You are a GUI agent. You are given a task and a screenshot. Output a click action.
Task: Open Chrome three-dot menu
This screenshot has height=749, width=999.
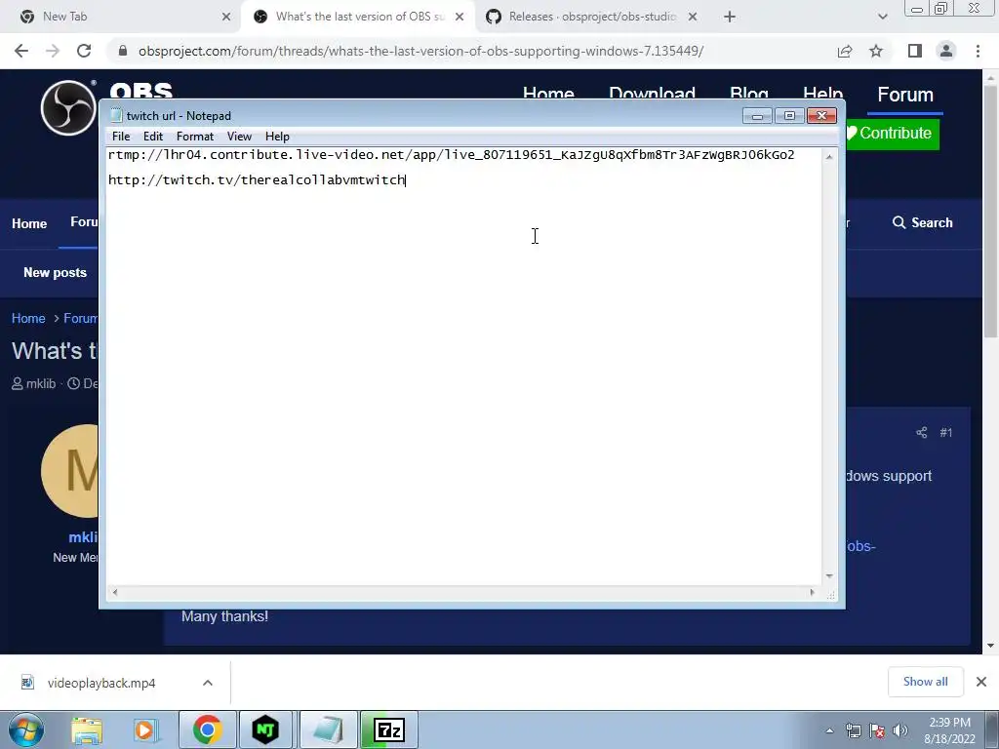pos(978,51)
